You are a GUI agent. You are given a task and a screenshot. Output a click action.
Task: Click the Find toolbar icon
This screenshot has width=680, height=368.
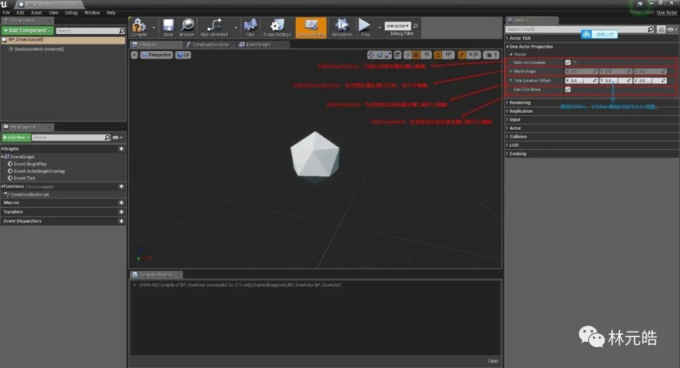(250, 27)
